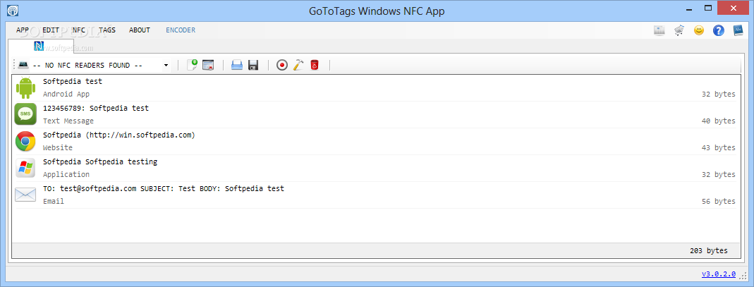Click the gray newspaper icon at top right

click(x=659, y=30)
